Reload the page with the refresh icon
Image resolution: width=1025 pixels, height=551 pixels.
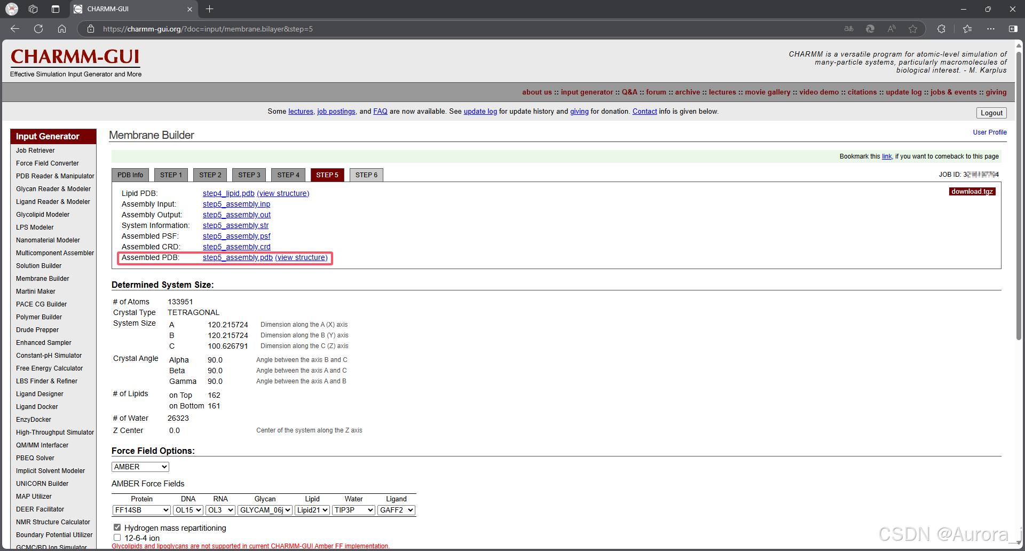[38, 29]
